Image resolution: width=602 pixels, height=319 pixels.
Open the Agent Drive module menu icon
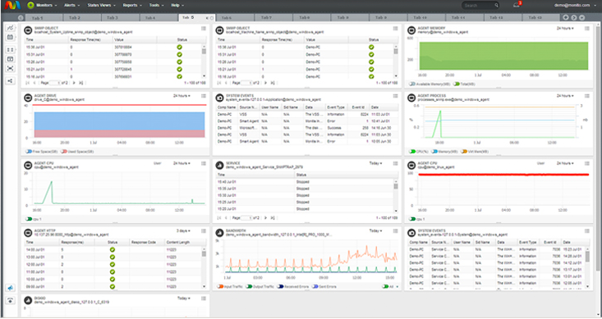[x=204, y=96]
